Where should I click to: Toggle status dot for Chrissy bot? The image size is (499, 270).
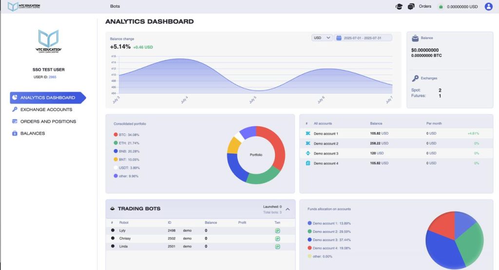coord(113,238)
